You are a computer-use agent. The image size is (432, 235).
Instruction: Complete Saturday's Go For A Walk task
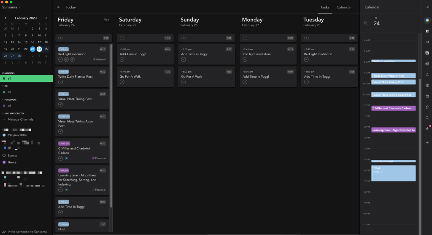coord(122,82)
